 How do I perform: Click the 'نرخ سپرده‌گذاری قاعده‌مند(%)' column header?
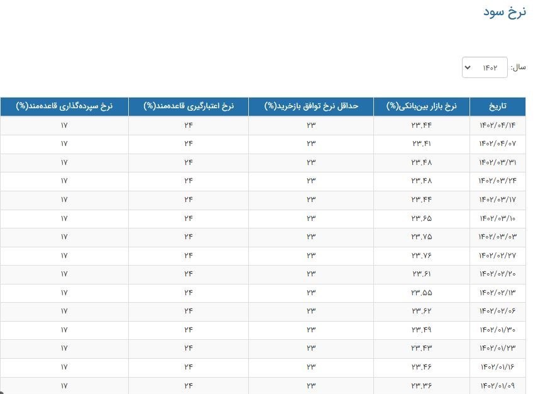tap(65, 106)
